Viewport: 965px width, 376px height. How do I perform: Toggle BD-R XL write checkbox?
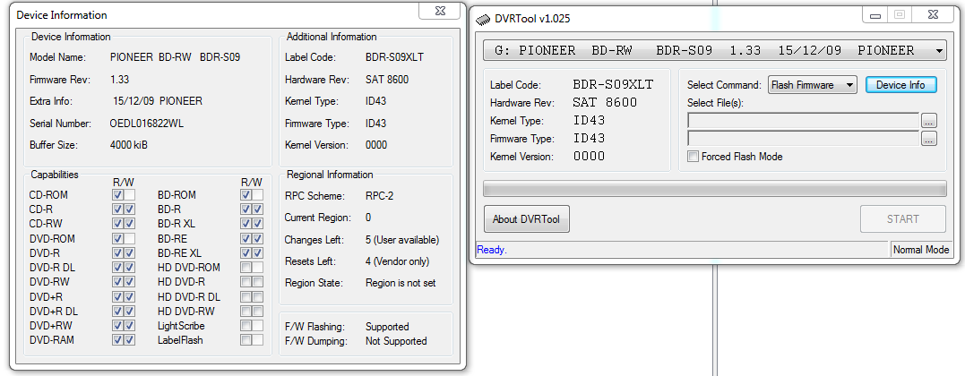(x=258, y=224)
